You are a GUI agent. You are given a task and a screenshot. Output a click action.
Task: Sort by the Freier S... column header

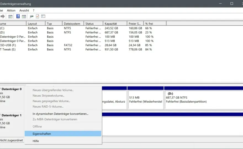coord(135,23)
